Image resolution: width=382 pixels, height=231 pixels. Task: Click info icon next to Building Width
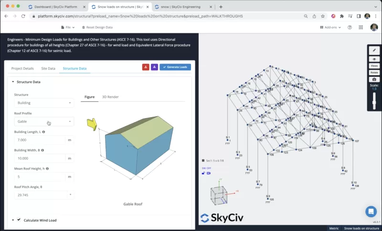point(42,151)
